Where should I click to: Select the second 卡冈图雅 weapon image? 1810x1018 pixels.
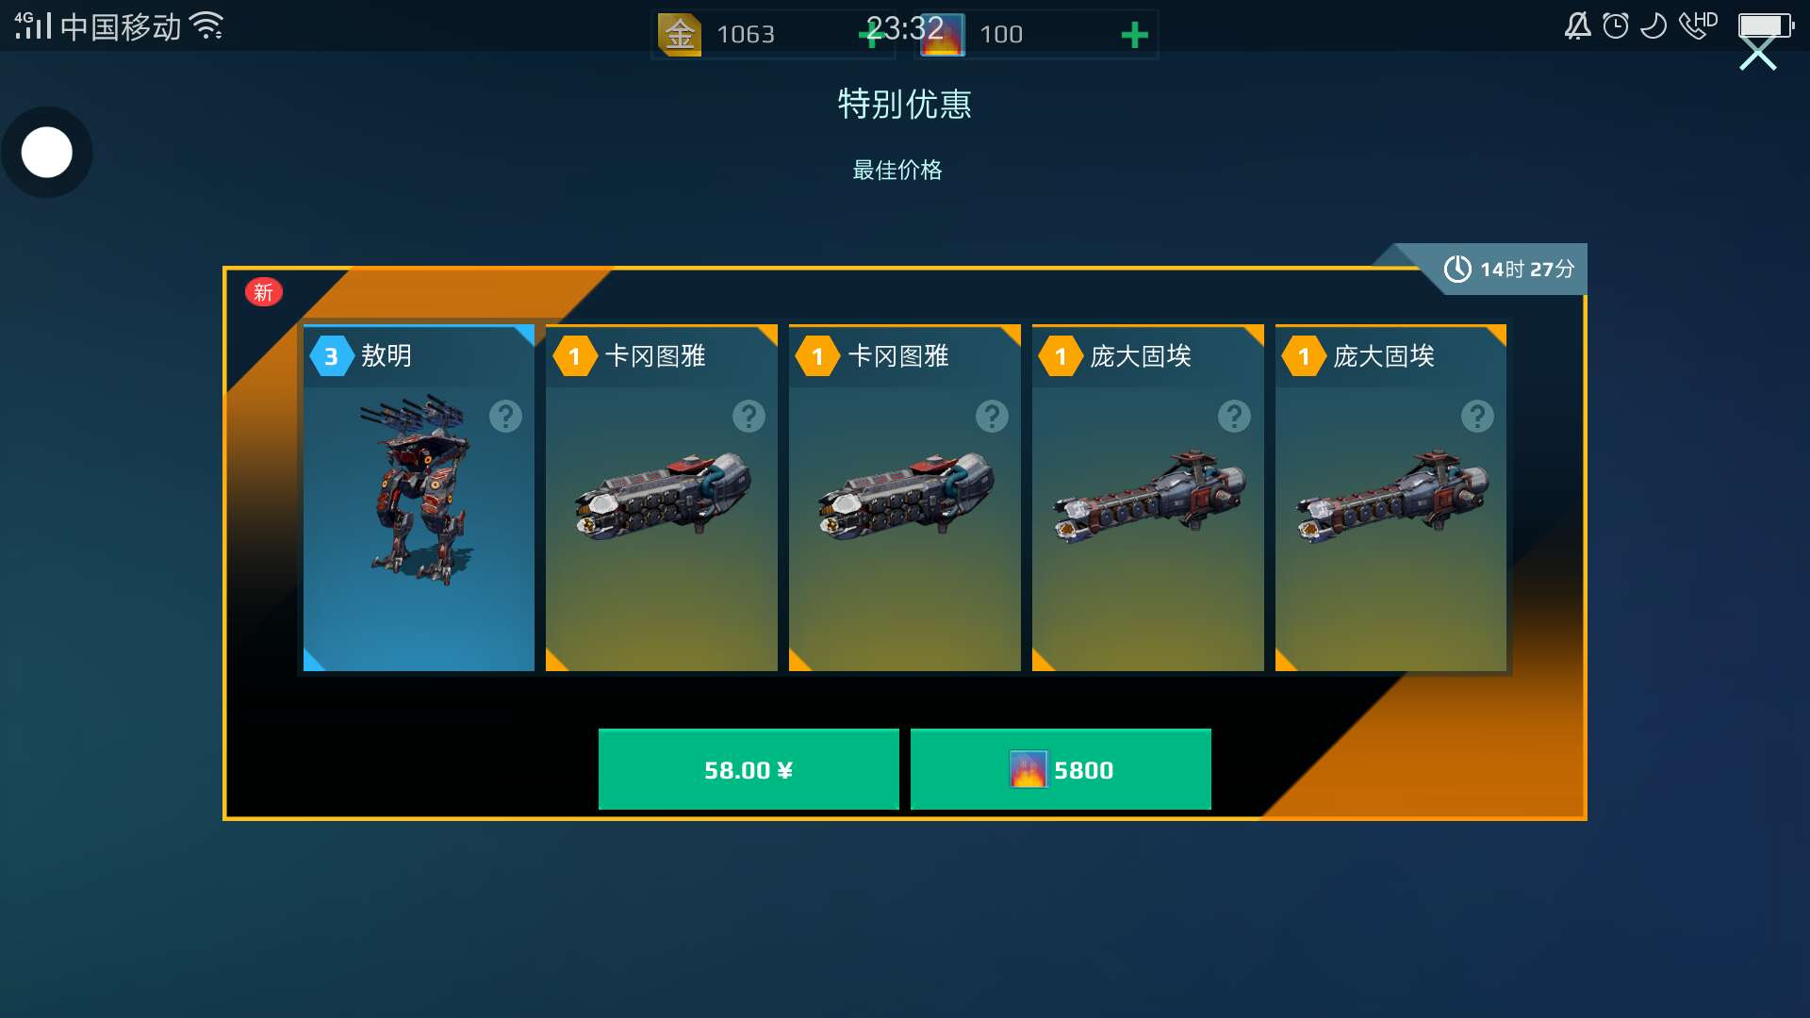pyautogui.click(x=905, y=495)
